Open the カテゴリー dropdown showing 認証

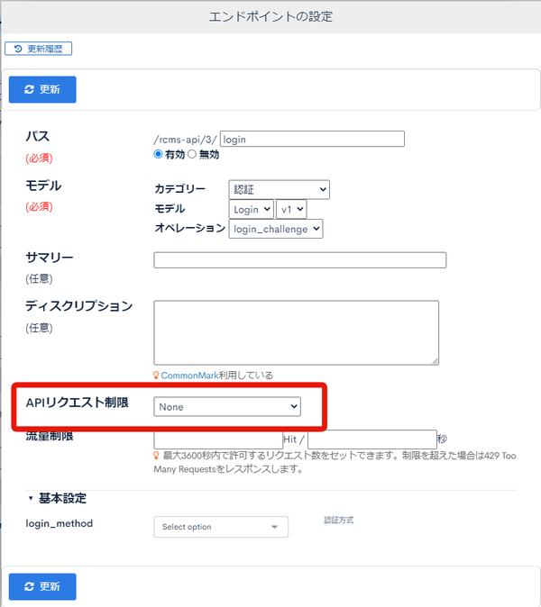tap(279, 190)
